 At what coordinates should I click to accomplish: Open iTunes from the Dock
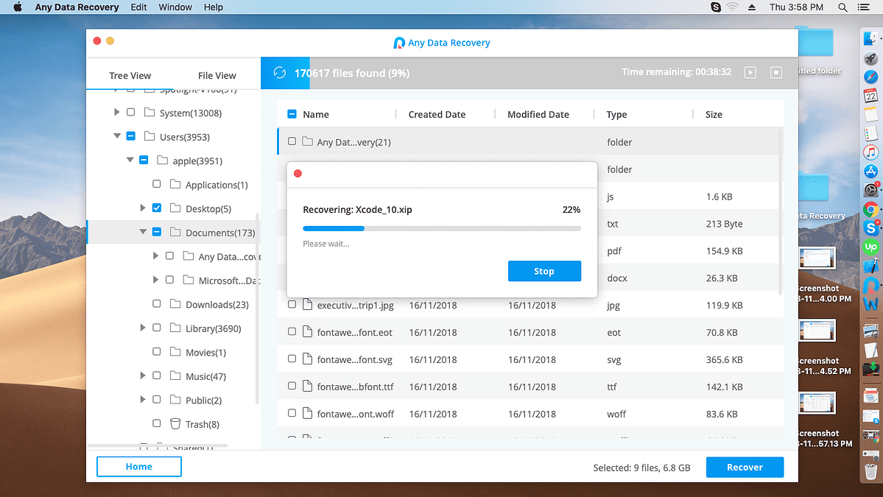(870, 152)
